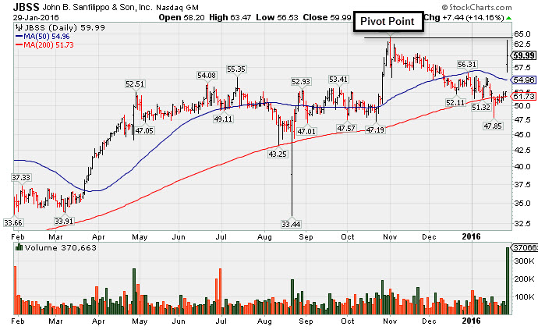The width and height of the screenshot is (538, 330).
Task: Click the 47.01 low label in September
Action: [x=306, y=131]
